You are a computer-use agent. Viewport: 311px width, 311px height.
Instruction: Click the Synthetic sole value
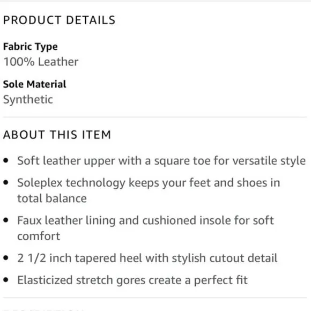click(28, 99)
